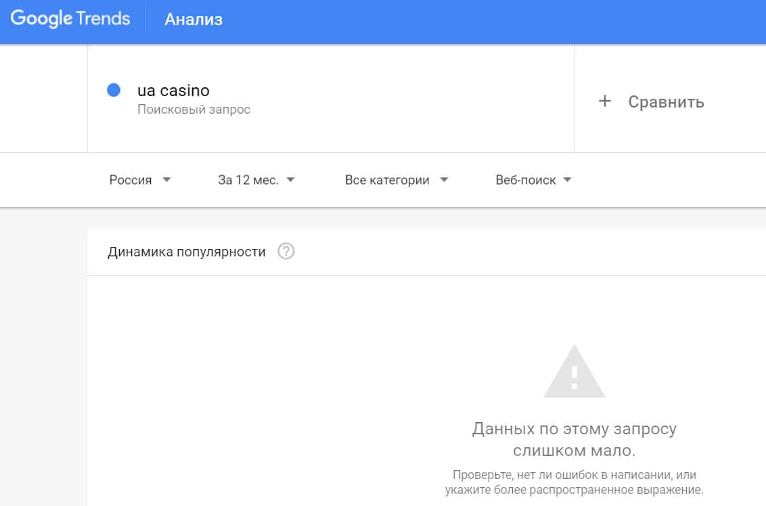The width and height of the screenshot is (766, 506).
Task: Expand the За 12 мес. time range
Action: point(248,180)
